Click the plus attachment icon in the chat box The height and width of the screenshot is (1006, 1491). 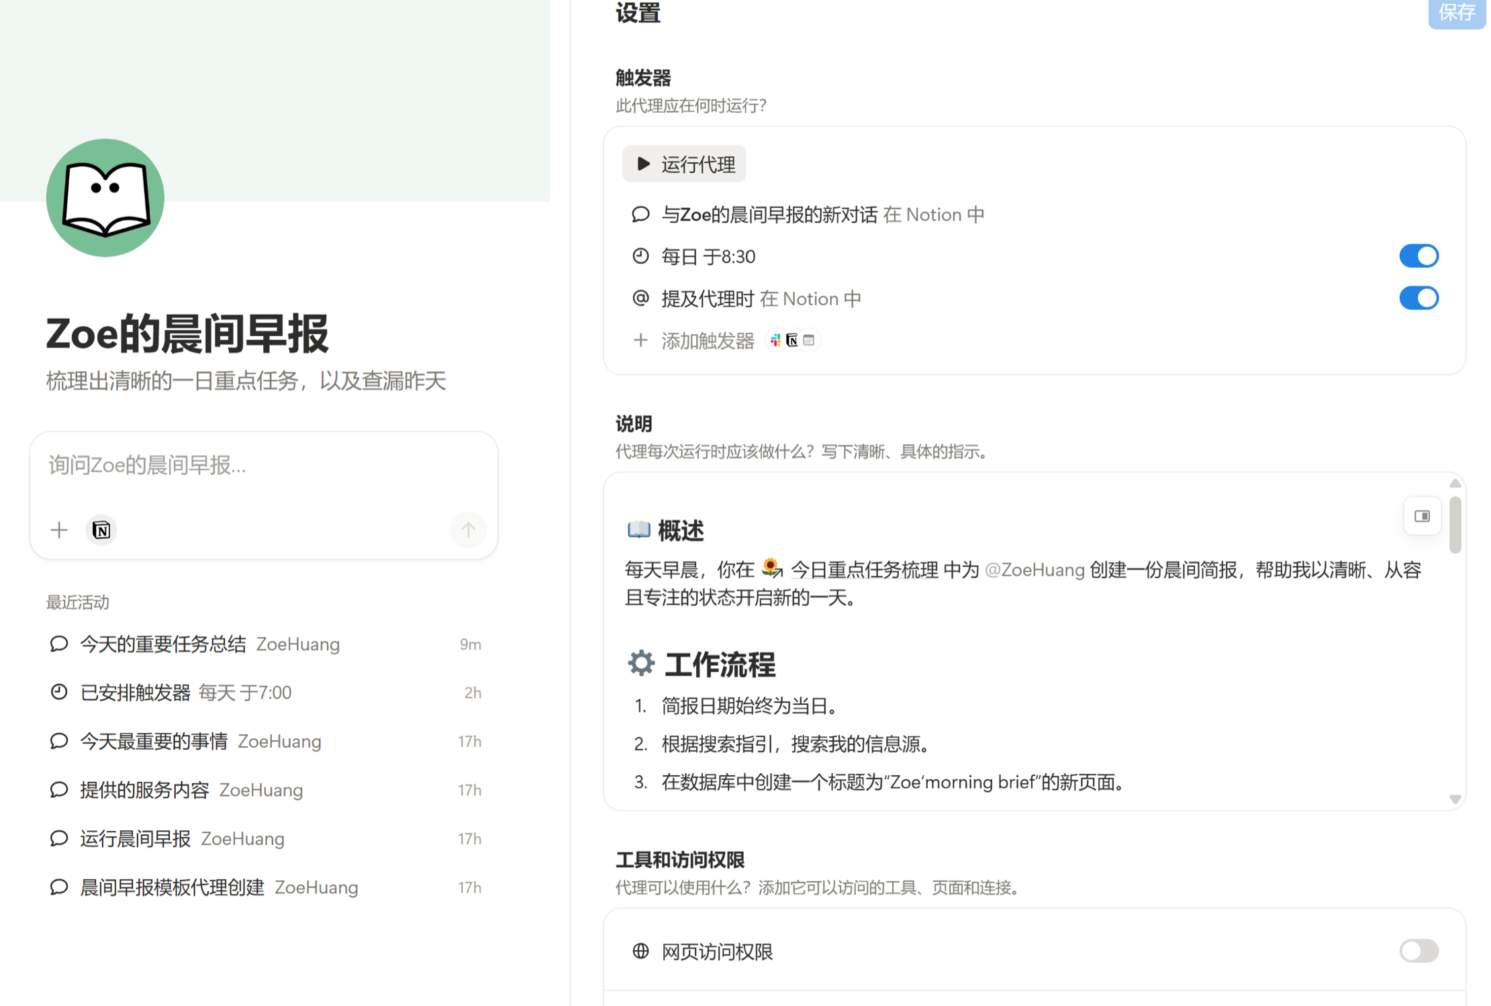59,530
